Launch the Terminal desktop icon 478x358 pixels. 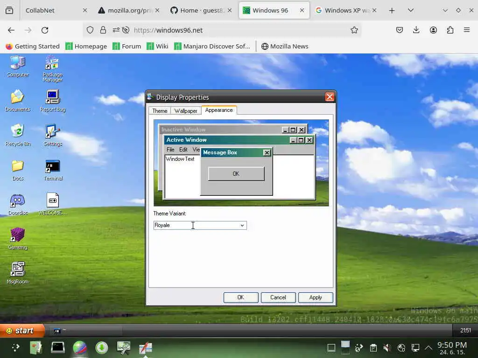[x=53, y=170]
